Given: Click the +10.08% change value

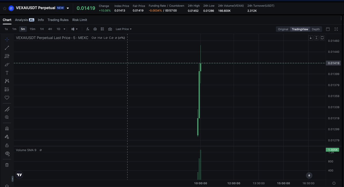Looking at the screenshot, I should (x=105, y=11).
